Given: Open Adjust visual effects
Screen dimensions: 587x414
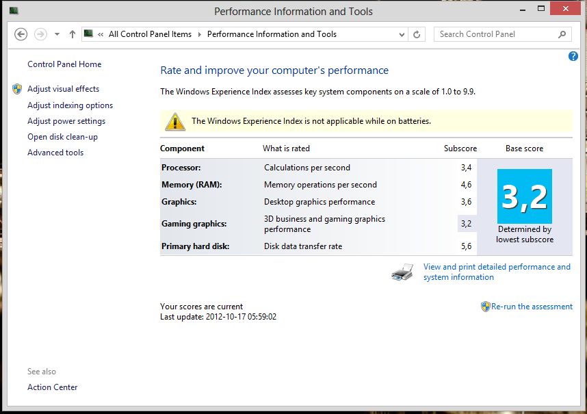Looking at the screenshot, I should tap(63, 89).
